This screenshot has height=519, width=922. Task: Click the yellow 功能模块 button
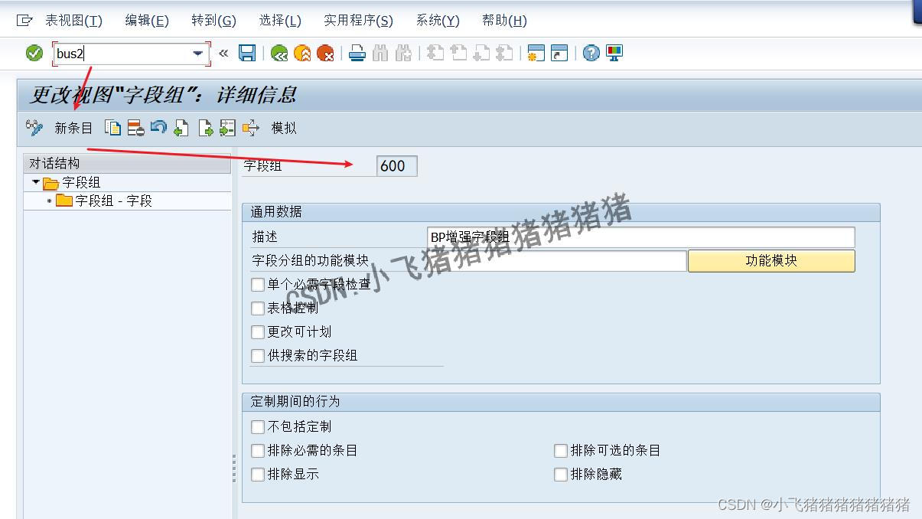tap(771, 261)
